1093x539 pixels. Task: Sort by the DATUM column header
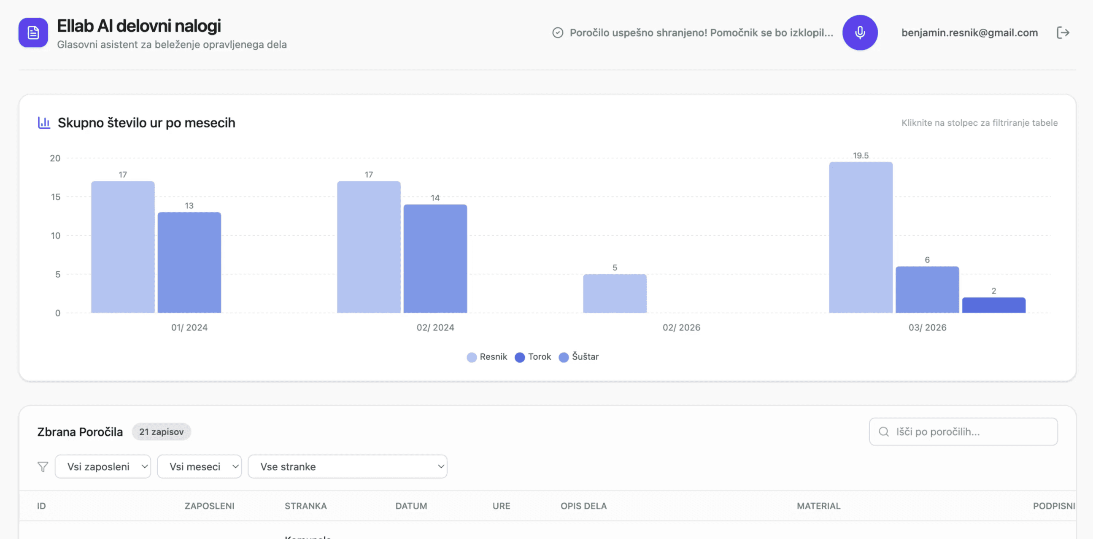point(411,506)
